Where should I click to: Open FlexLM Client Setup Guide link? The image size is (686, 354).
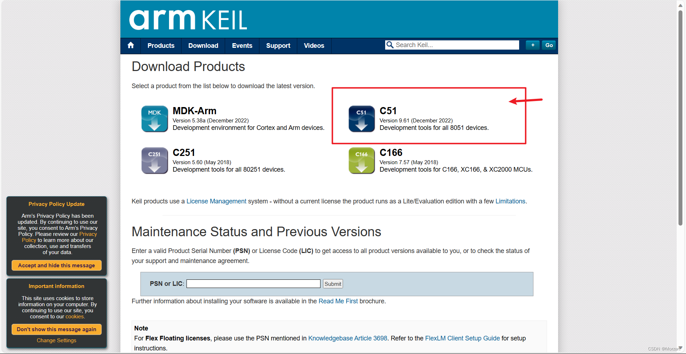click(462, 338)
